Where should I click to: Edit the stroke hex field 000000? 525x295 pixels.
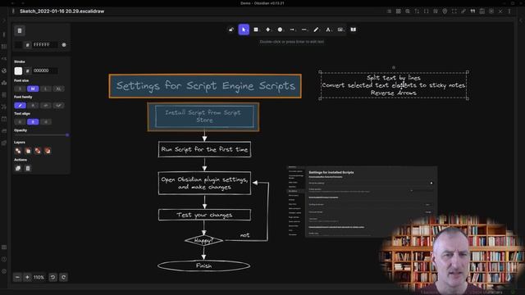pyautogui.click(x=44, y=71)
